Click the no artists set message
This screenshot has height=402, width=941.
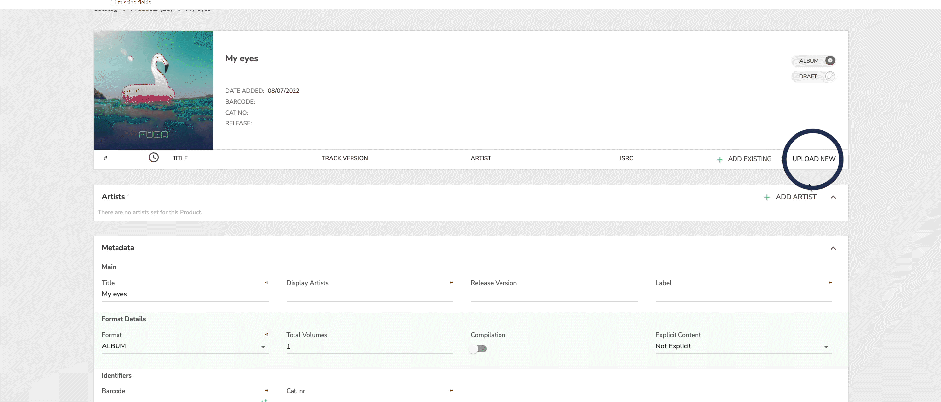pyautogui.click(x=150, y=212)
